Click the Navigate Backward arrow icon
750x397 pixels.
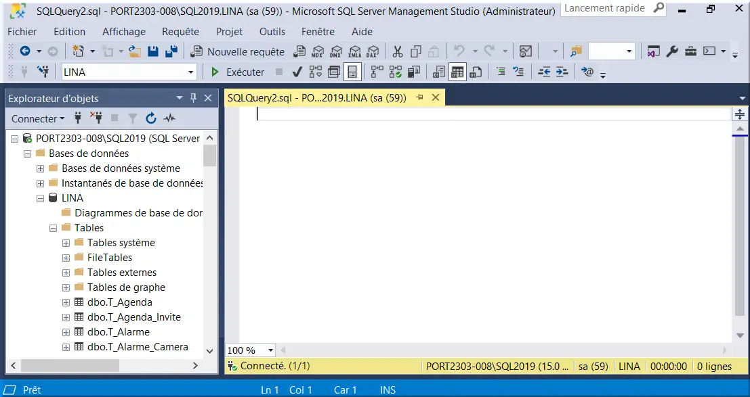(25, 51)
